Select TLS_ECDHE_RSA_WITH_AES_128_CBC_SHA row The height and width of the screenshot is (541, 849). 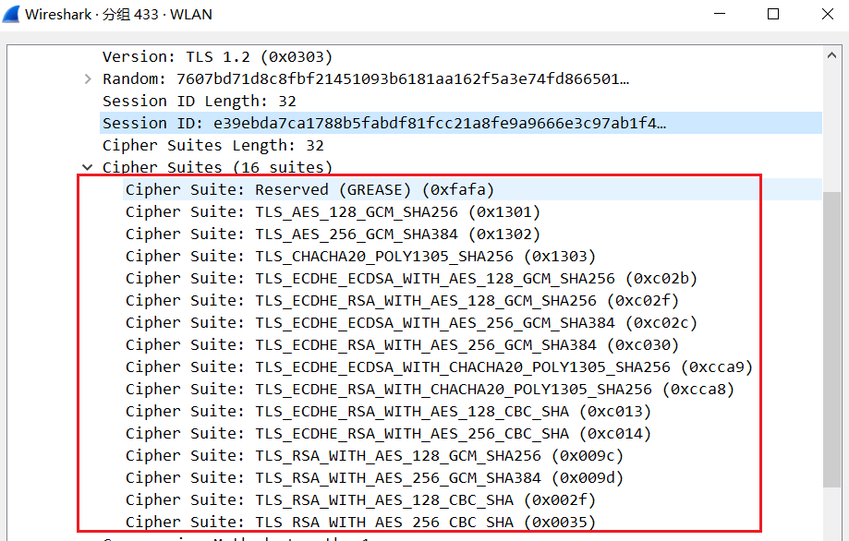coord(388,412)
